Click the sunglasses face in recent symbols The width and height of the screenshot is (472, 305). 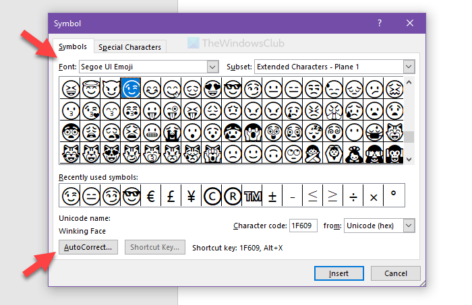[130, 196]
